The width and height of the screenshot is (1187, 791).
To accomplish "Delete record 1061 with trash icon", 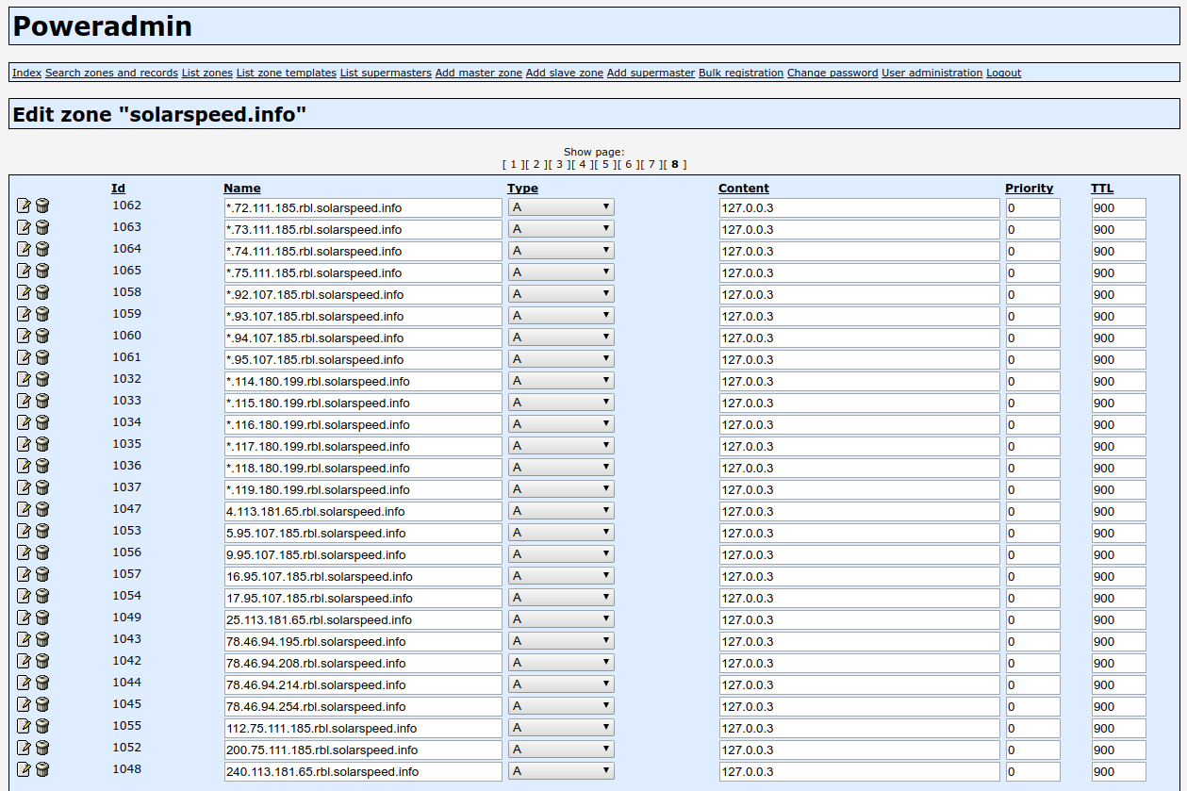I will tap(42, 357).
